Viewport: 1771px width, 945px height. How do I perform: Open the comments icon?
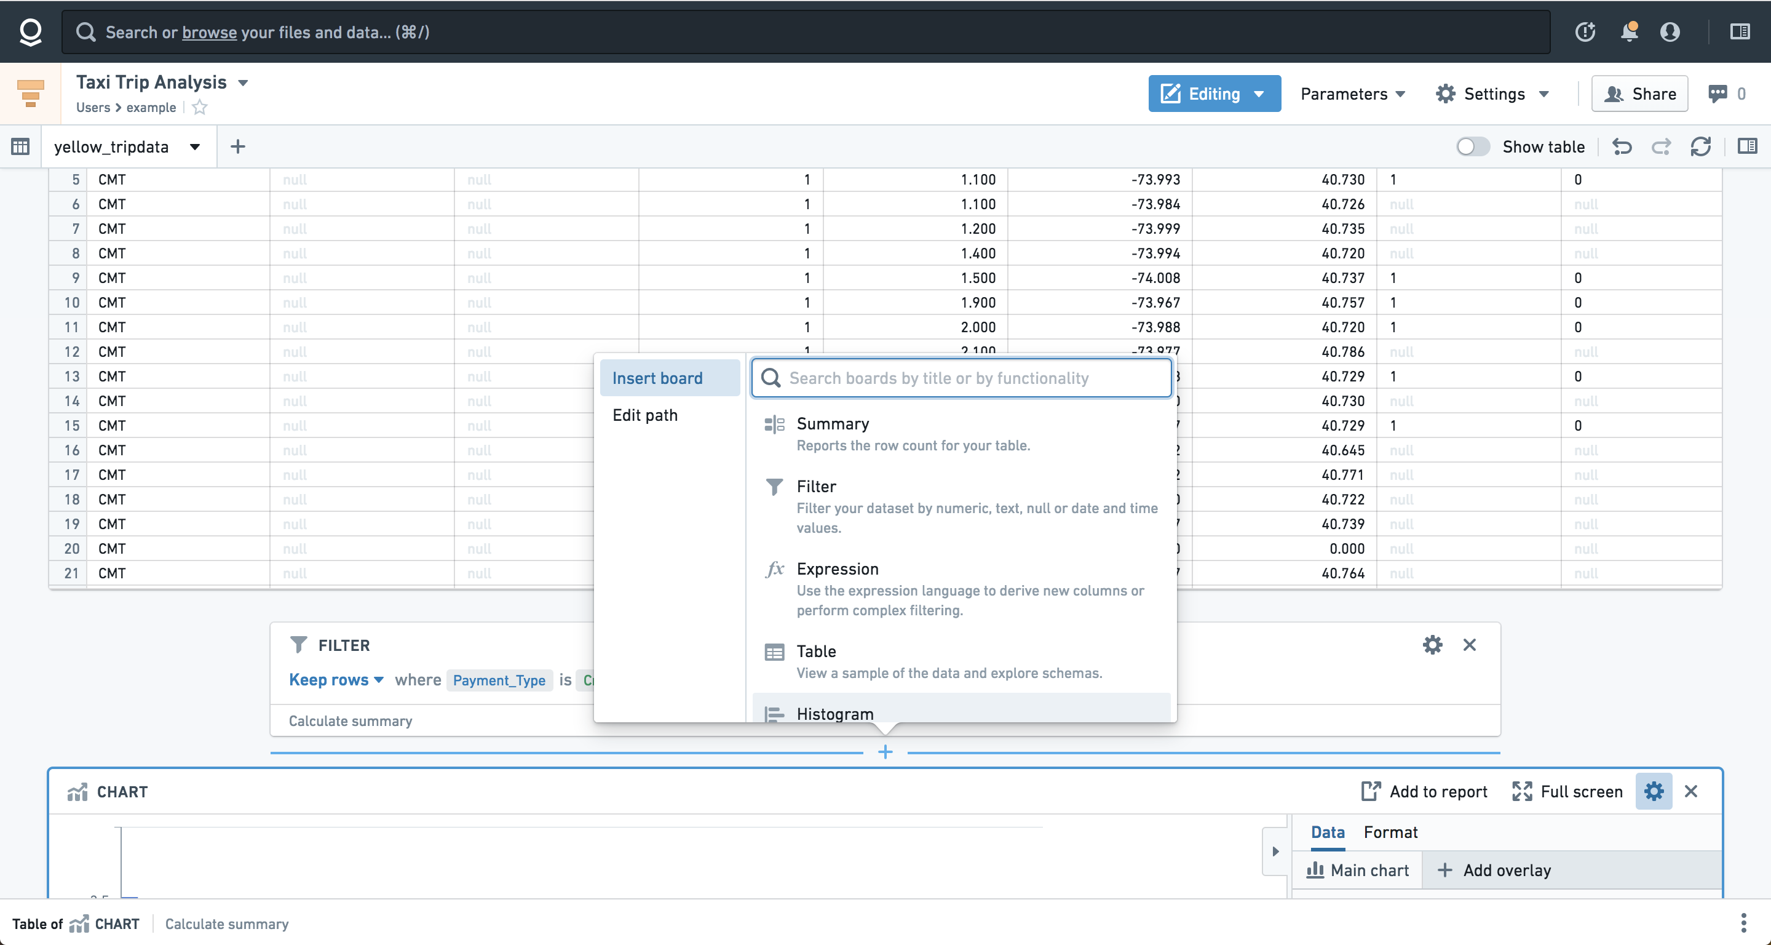(1718, 94)
